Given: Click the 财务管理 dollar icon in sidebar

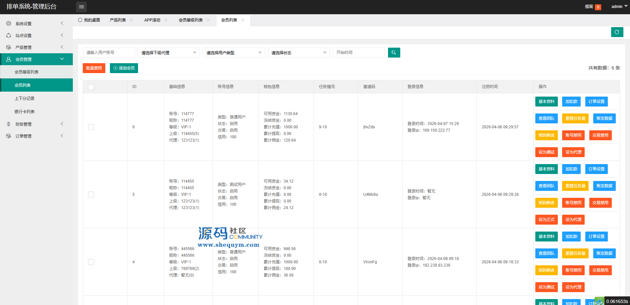Looking at the screenshot, I should click(9, 124).
